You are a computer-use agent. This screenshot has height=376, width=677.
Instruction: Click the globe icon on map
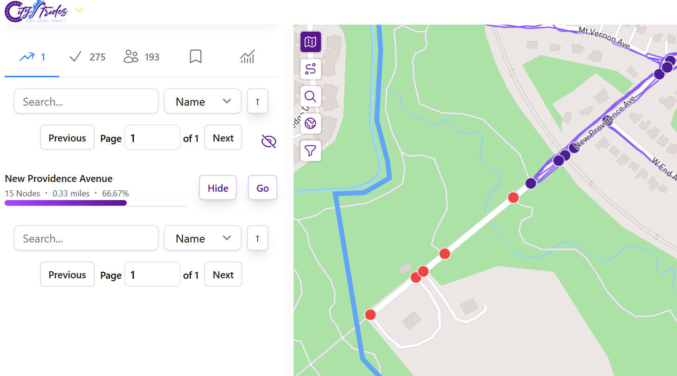coord(310,123)
